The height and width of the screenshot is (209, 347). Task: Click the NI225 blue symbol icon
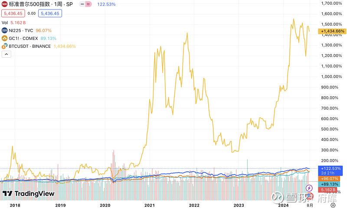pyautogui.click(x=4, y=30)
